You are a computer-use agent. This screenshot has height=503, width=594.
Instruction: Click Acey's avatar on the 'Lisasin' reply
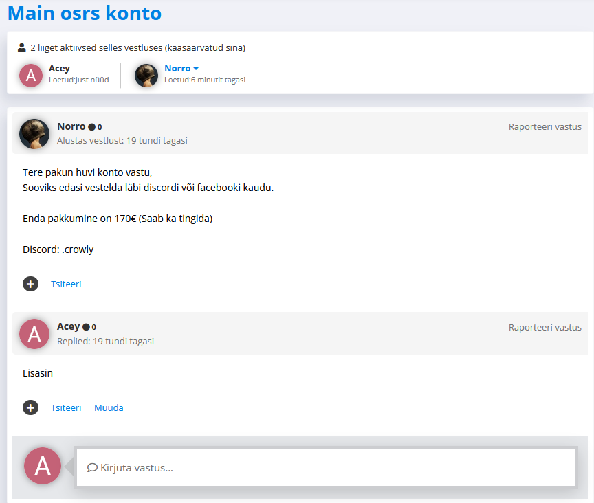click(x=34, y=333)
